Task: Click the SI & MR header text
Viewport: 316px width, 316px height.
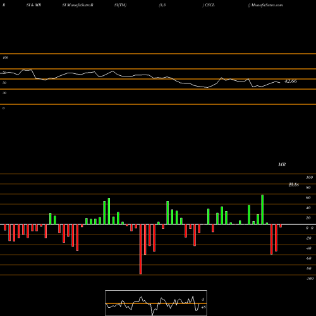Action: click(x=33, y=5)
